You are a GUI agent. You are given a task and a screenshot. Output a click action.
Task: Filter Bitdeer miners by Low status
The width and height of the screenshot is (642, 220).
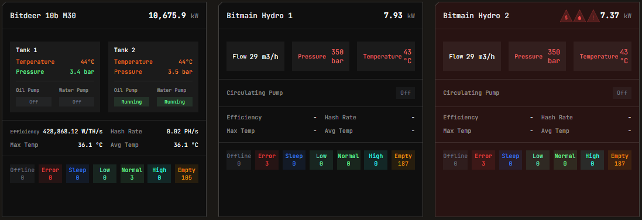(104, 174)
